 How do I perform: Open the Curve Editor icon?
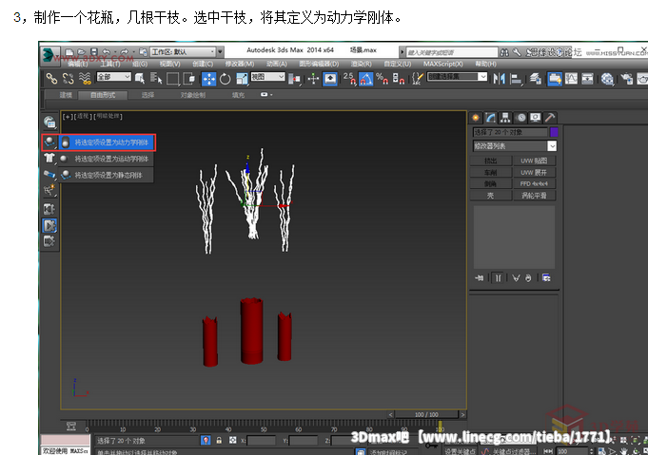(571, 79)
